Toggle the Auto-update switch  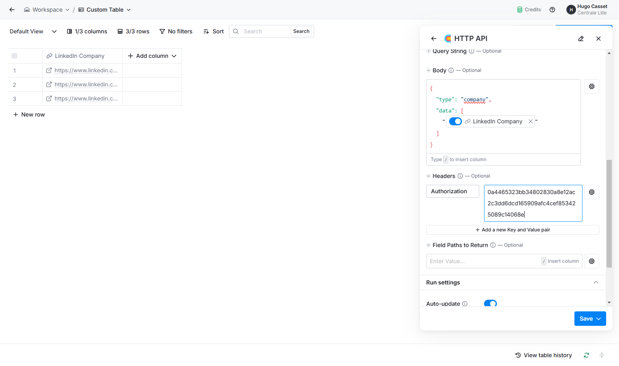[x=490, y=303]
